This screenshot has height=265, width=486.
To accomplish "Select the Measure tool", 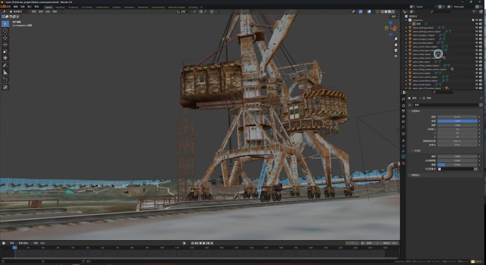I will click(5, 72).
